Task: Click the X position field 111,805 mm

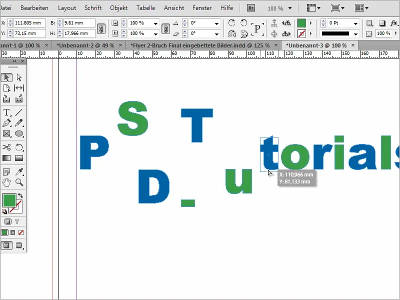Action: coord(29,23)
